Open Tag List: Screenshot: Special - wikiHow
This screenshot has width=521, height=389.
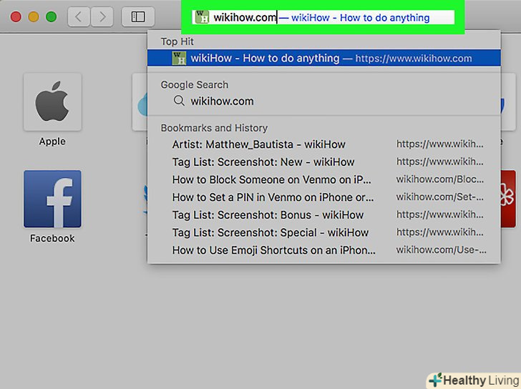(x=324, y=232)
